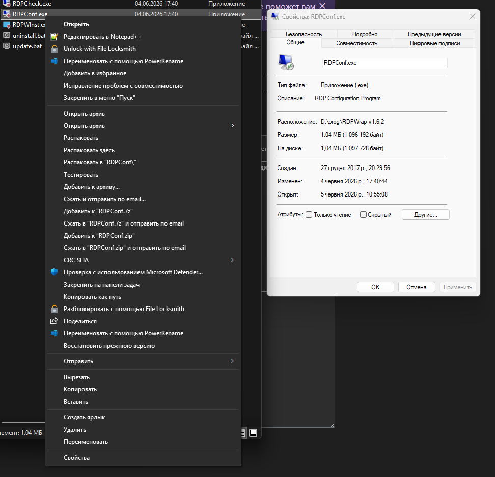Switch Explorer to details view icon

tap(243, 433)
